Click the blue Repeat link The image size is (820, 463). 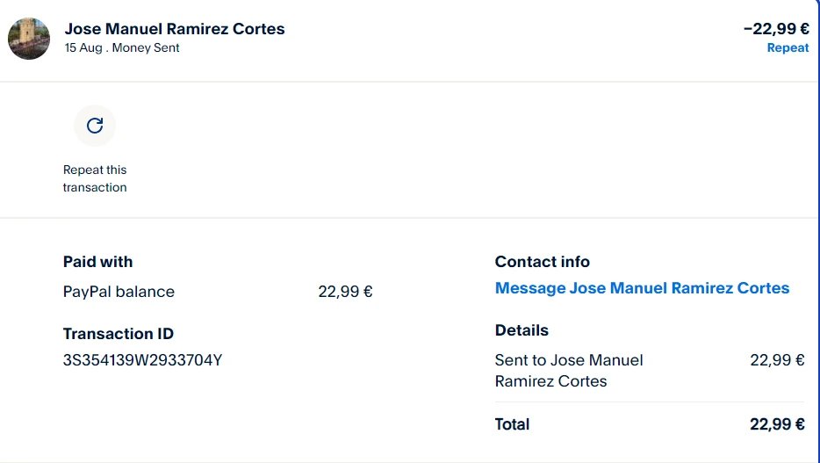coord(788,48)
